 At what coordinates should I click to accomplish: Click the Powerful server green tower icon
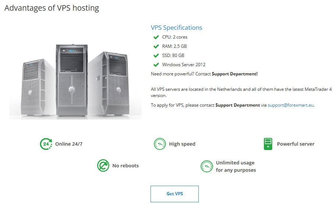[268, 144]
